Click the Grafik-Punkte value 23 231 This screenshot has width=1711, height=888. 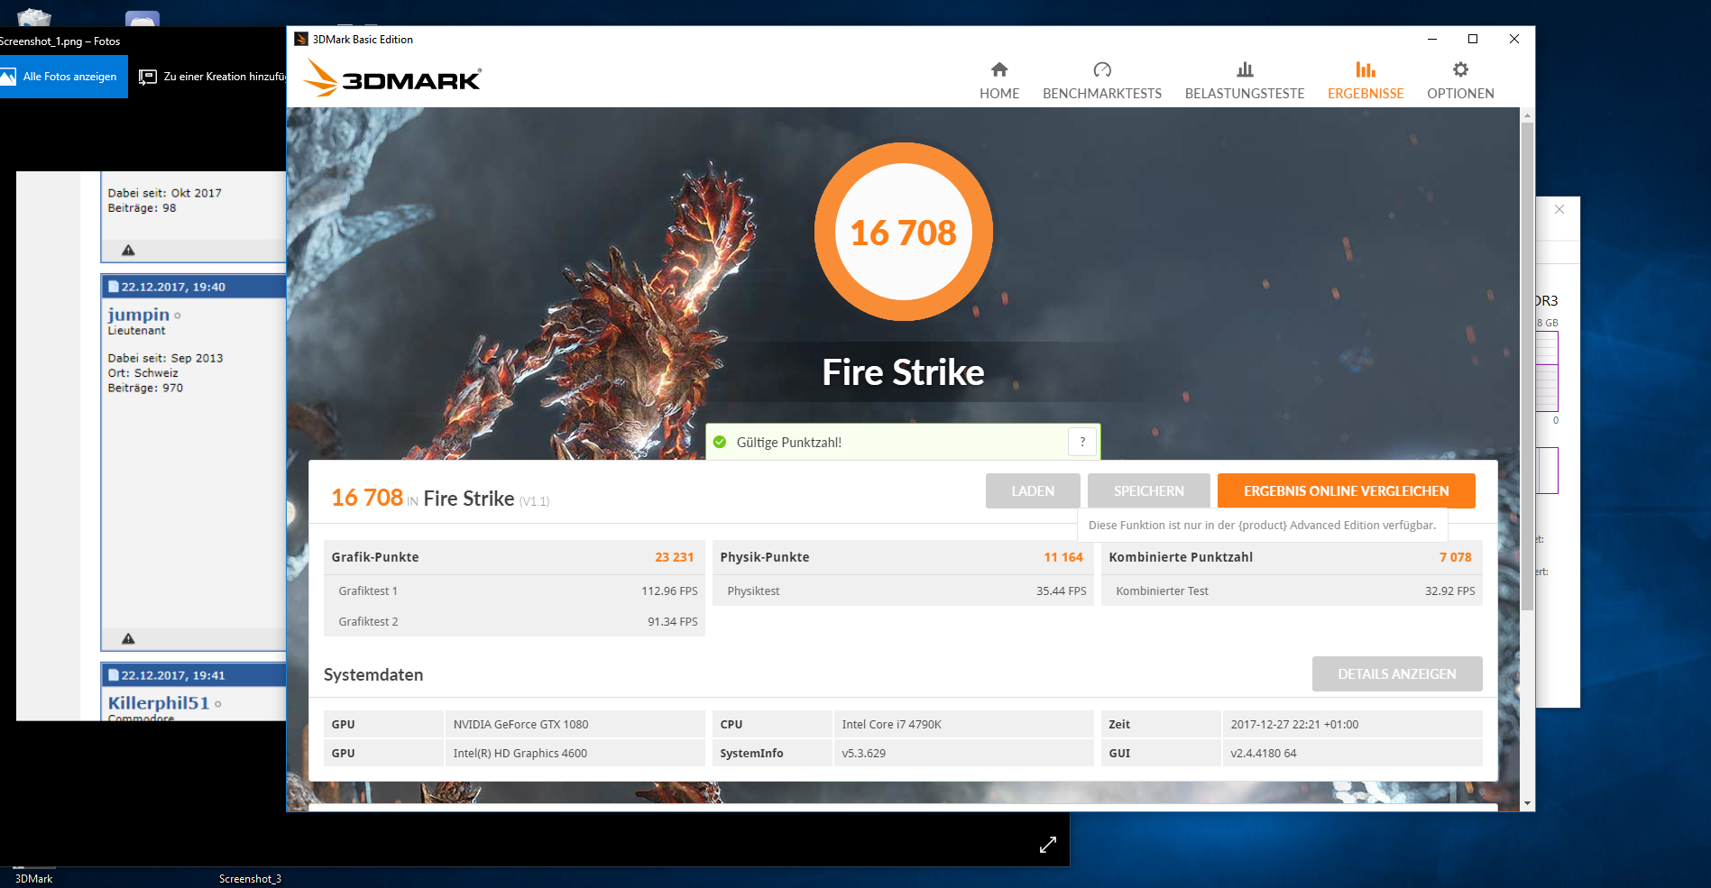coord(674,557)
